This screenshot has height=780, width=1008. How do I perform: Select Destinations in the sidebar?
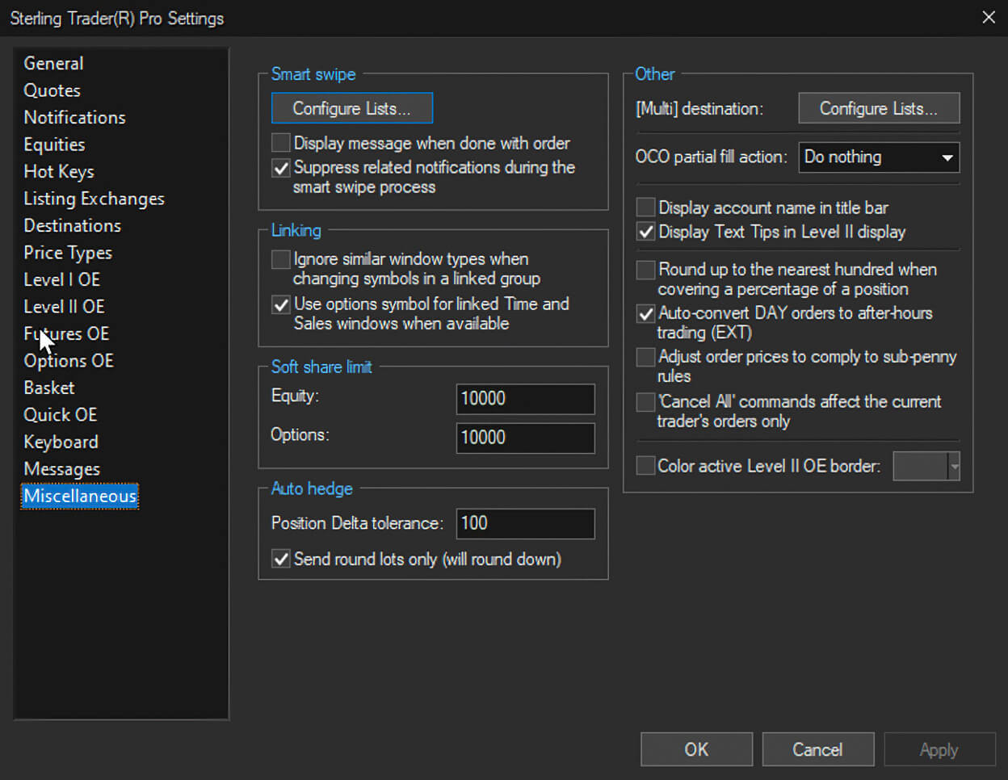(72, 225)
